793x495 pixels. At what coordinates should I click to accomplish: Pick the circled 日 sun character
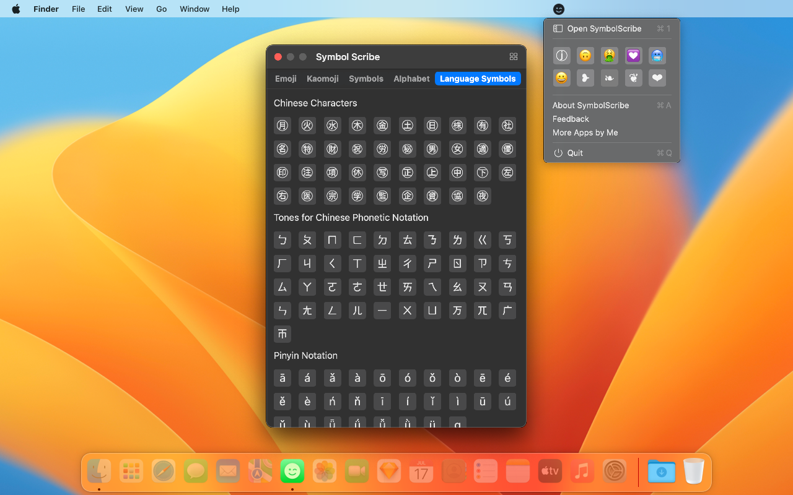click(432, 126)
